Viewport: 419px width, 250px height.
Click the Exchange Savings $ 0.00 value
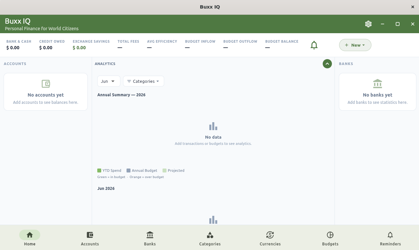coord(79,48)
